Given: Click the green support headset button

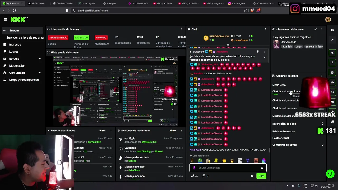Looking at the screenshot, I should [330, 174].
